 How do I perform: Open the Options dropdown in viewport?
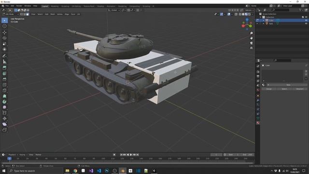tap(249, 10)
